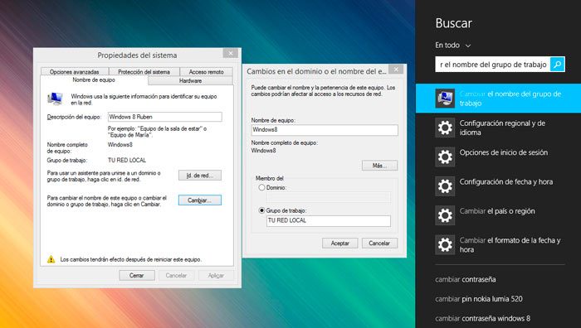Open Cambiar el país o región result
581x328 pixels.
[x=498, y=215]
